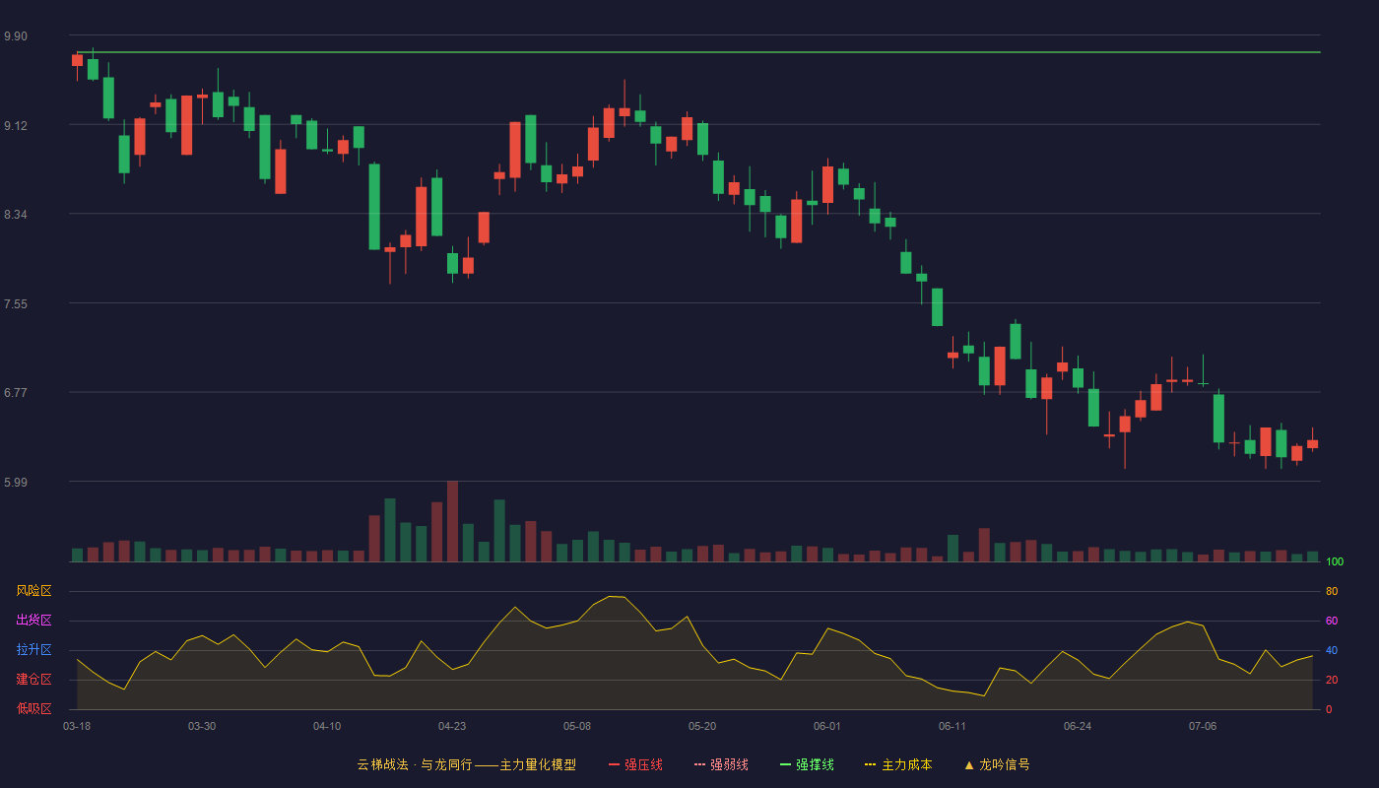Click the 风险区 zone label
Viewport: 1379px width, 788px height.
(33, 591)
